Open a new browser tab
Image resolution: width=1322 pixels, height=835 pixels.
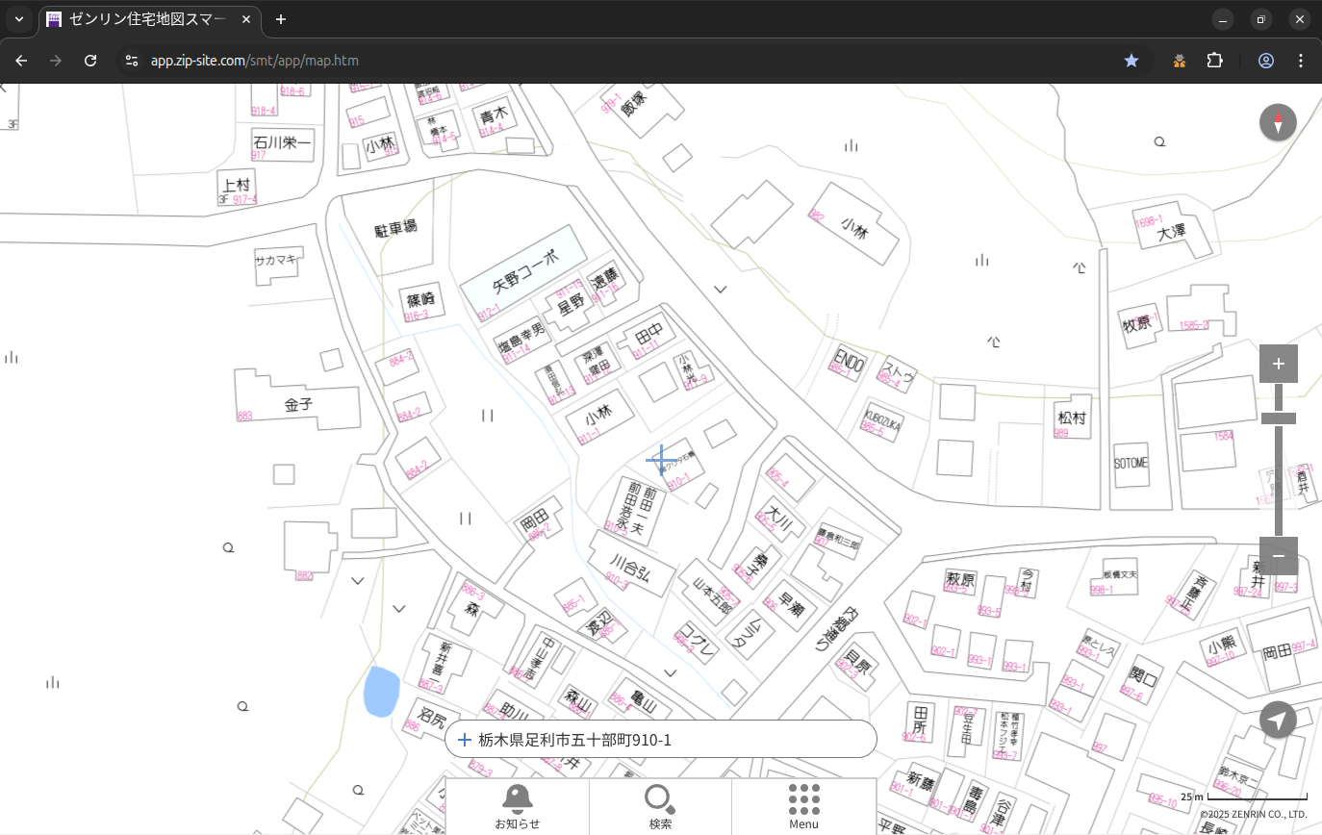tap(281, 19)
